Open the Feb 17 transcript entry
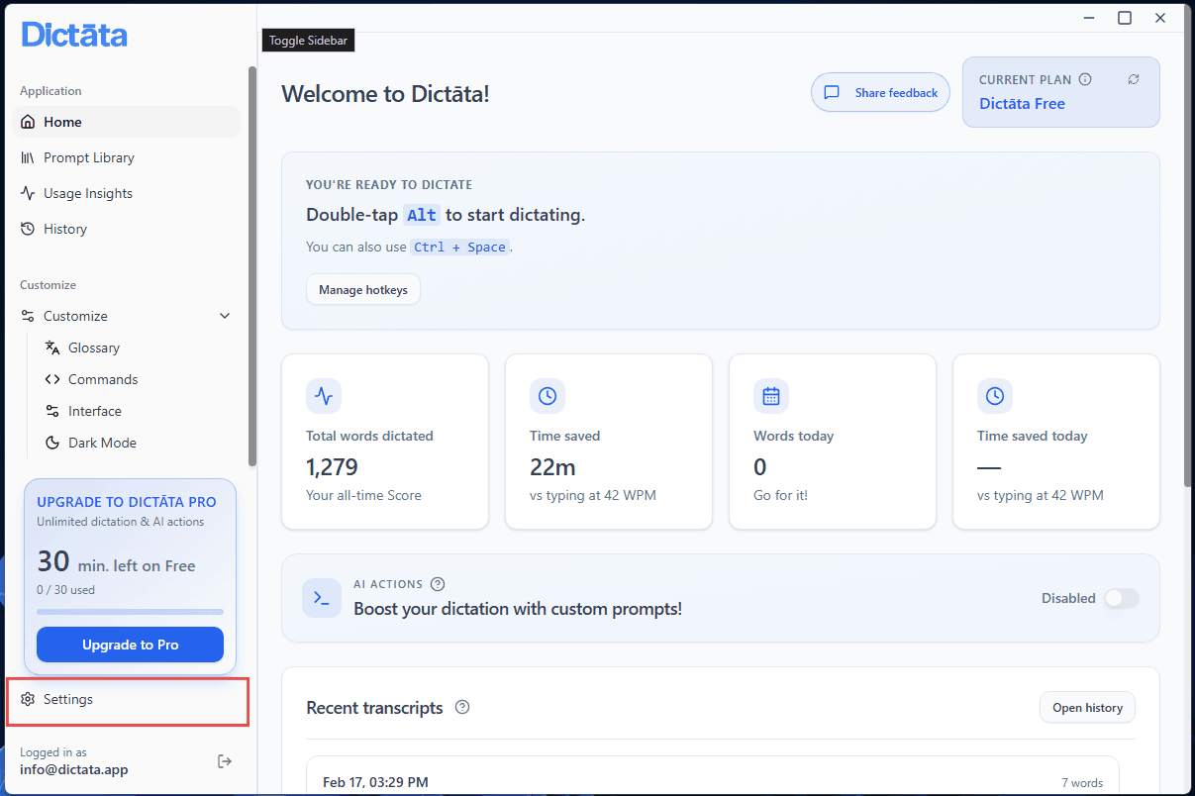Screen dimensions: 1195x796 (x=711, y=781)
